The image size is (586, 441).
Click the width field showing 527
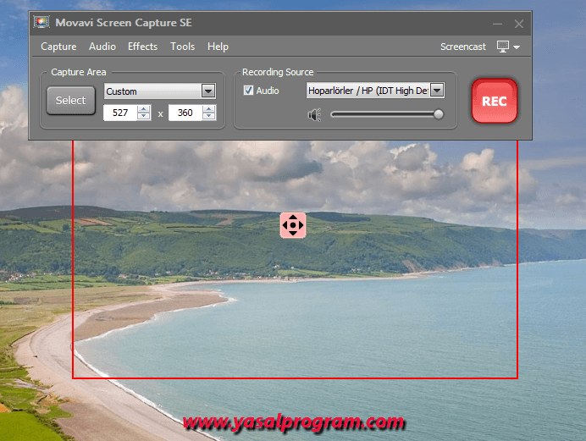coord(119,113)
